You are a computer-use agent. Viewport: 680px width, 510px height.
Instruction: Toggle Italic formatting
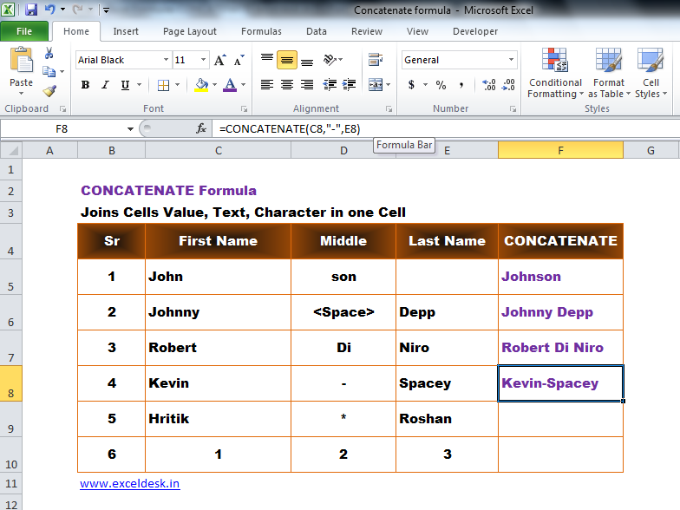tap(105, 85)
